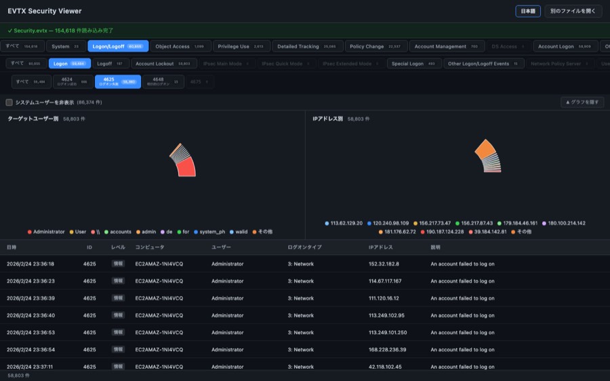This screenshot has height=381, width=610.
Task: Open the System category tab
Action: (x=66, y=46)
